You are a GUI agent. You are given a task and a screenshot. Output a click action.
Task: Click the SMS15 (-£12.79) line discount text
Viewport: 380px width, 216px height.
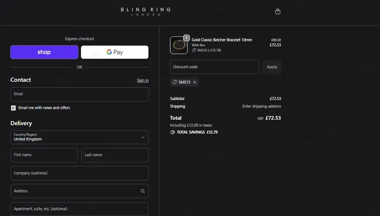pyautogui.click(x=209, y=50)
